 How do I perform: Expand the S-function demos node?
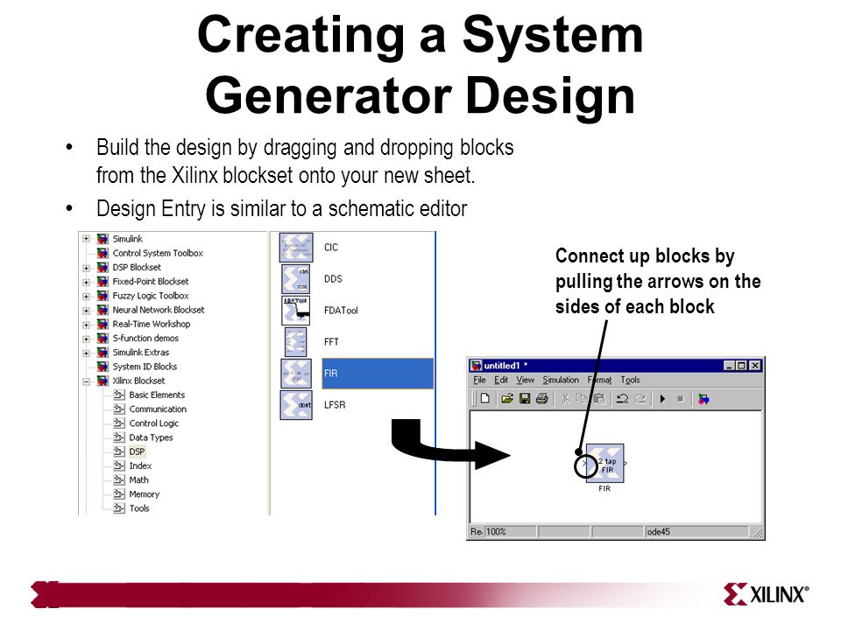click(x=86, y=339)
